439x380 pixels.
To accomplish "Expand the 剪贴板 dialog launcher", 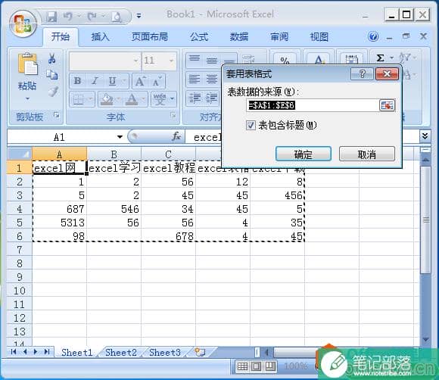I will coord(57,115).
